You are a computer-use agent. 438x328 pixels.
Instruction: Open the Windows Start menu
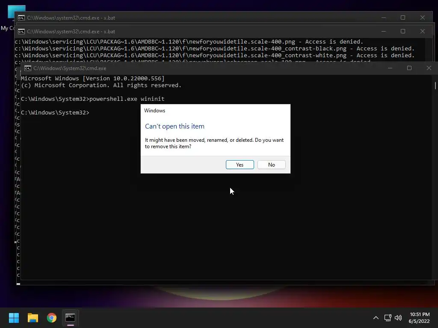coord(14,318)
